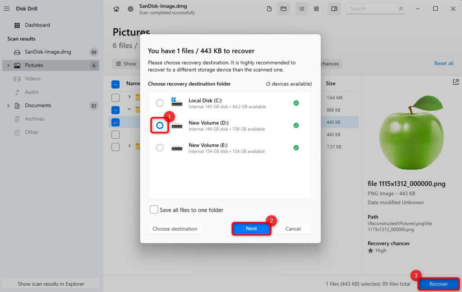462x292 pixels.
Task: Expand the Documents category in sidebar
Action: [8, 105]
